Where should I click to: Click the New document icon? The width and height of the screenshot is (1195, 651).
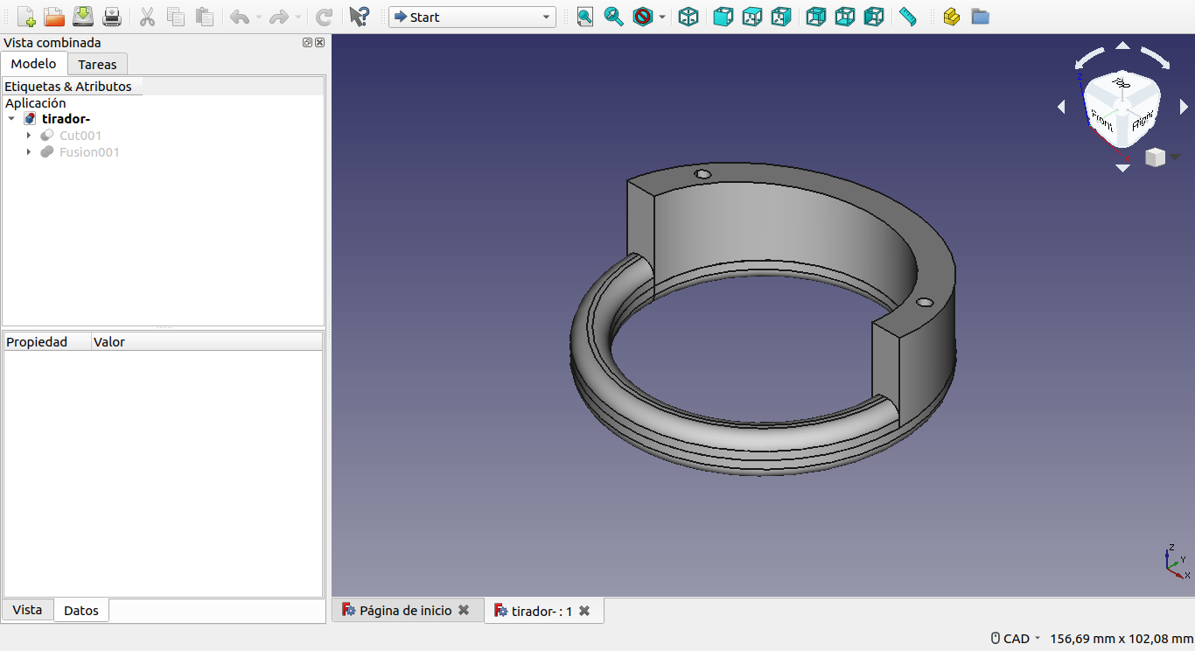[x=26, y=17]
